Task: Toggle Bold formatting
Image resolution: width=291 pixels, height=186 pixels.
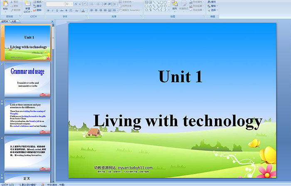Action: (x=48, y=10)
